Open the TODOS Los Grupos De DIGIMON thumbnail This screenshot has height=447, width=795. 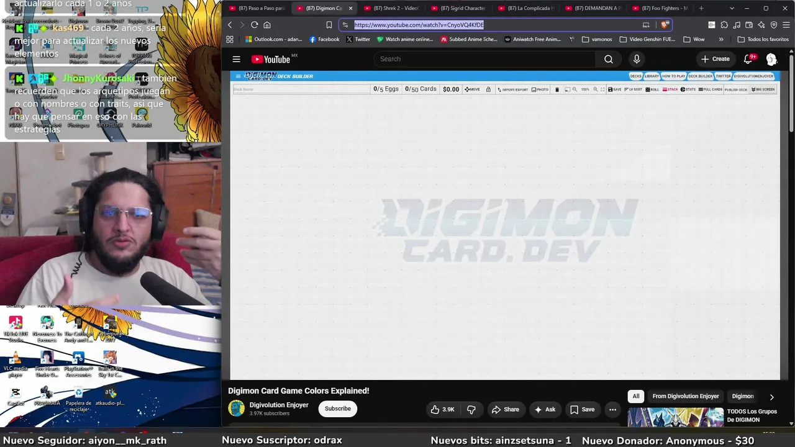pyautogui.click(x=675, y=417)
